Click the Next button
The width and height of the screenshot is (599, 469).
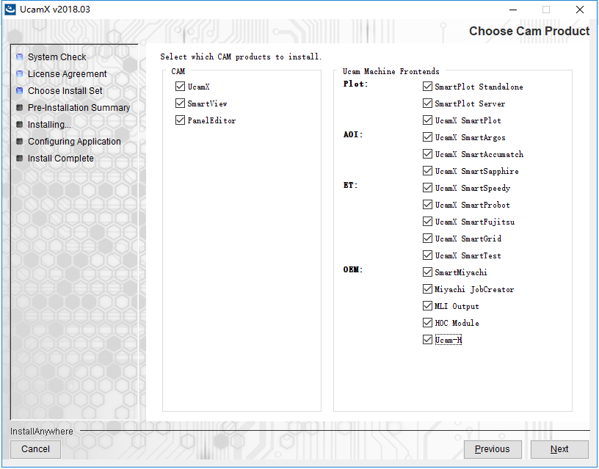[x=559, y=449]
